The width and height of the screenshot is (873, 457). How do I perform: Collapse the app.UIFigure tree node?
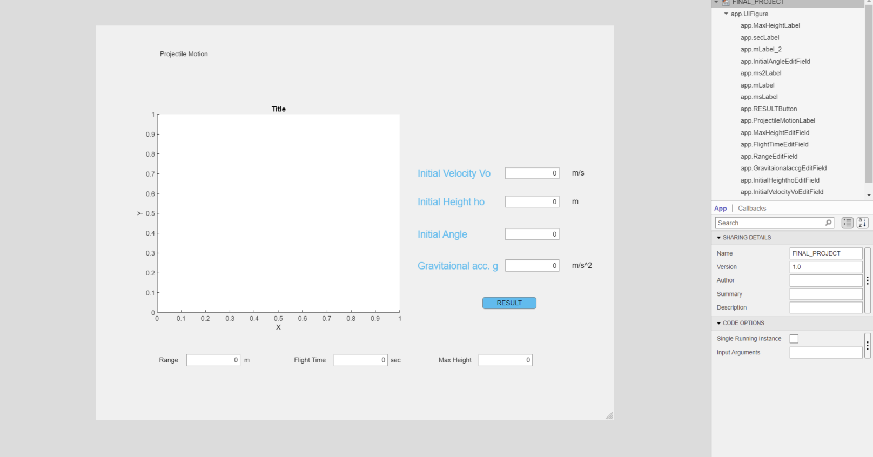point(726,14)
